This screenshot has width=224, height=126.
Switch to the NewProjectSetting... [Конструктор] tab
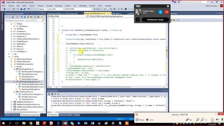pyautogui.click(x=63, y=13)
